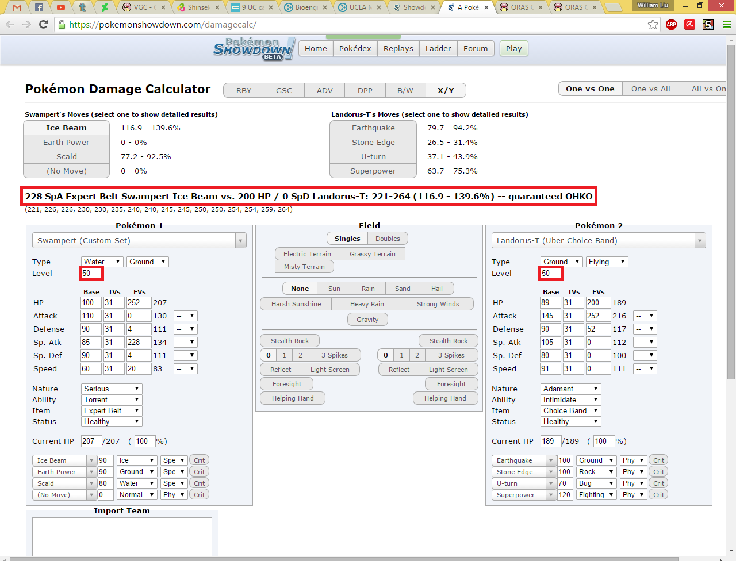Open the Pokédex navigation link

click(355, 49)
